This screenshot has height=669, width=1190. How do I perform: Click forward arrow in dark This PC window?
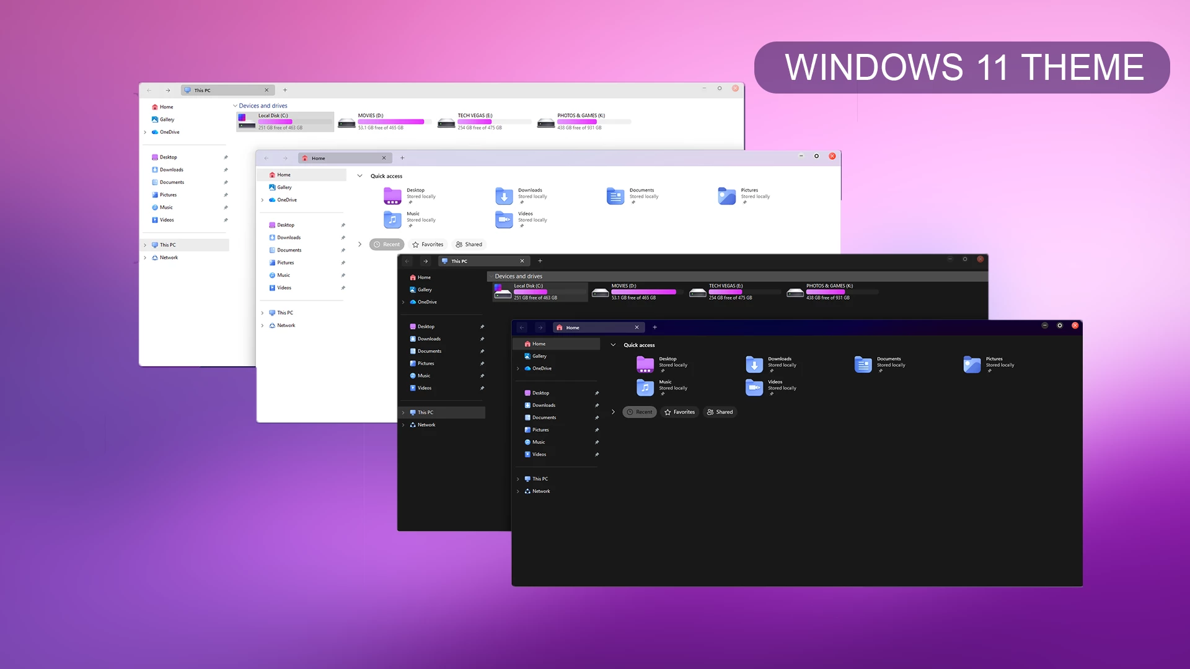click(x=425, y=261)
